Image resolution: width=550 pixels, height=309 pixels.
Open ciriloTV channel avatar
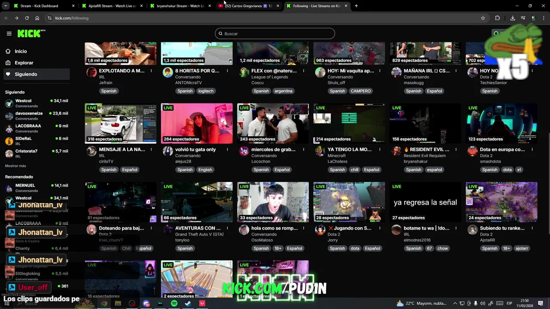click(92, 151)
